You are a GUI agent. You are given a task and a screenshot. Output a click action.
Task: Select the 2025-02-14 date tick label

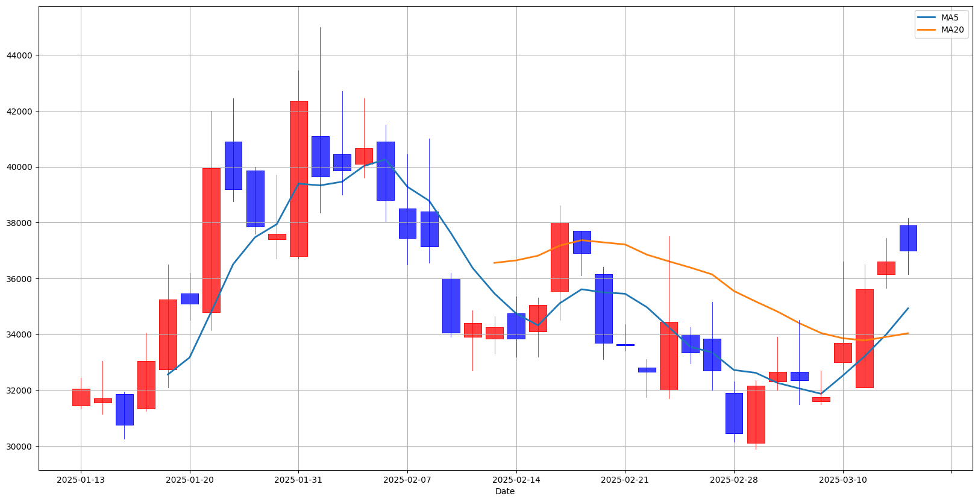click(516, 480)
